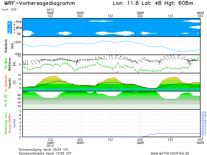Select the 15 temperature tick value
Image resolution: width=207 pixels, height=155 pixels.
click(x=19, y=75)
